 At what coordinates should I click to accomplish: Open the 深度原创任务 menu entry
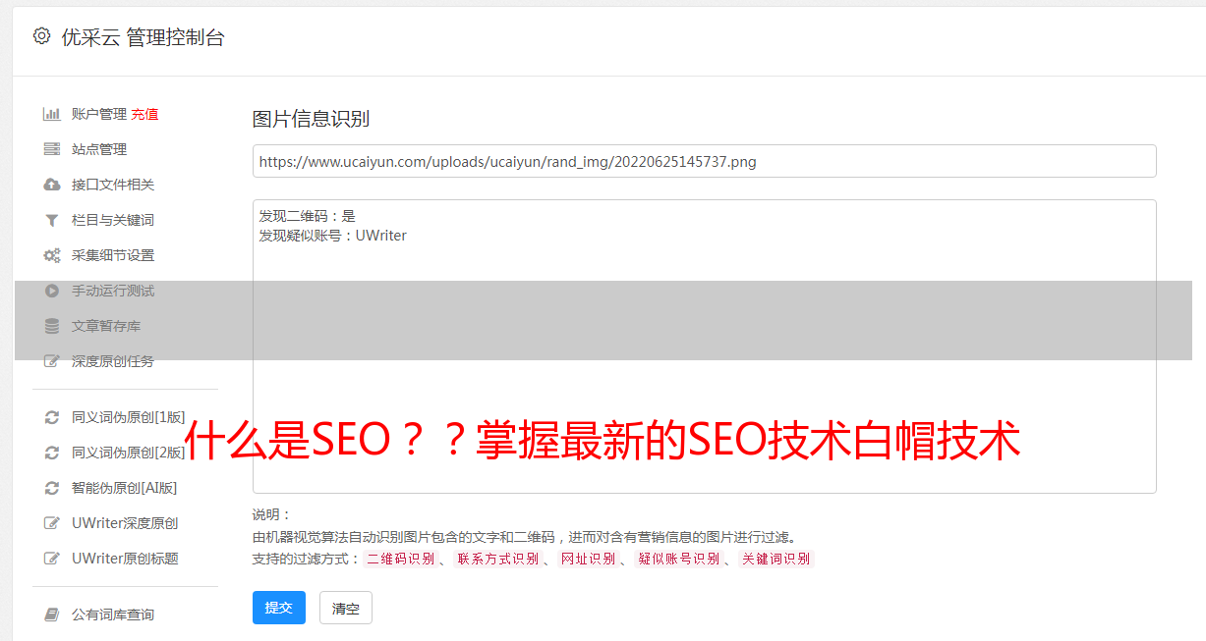[x=113, y=361]
